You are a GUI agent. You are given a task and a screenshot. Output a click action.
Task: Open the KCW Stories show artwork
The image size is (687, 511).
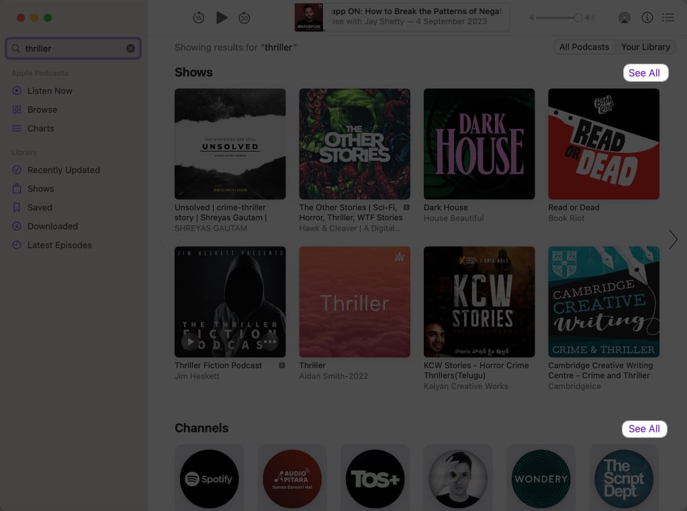tap(479, 302)
